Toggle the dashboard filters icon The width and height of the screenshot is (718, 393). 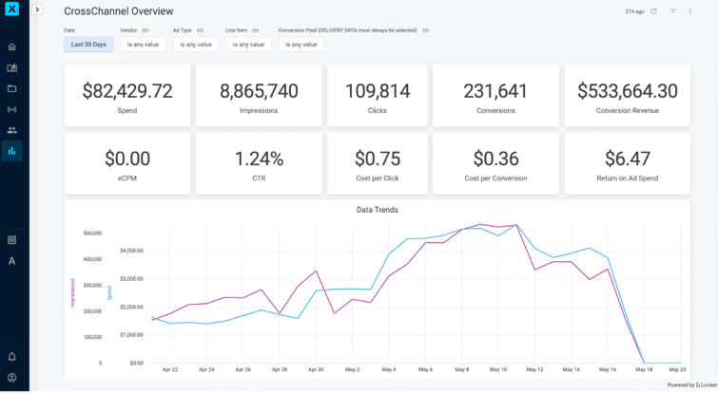point(672,11)
